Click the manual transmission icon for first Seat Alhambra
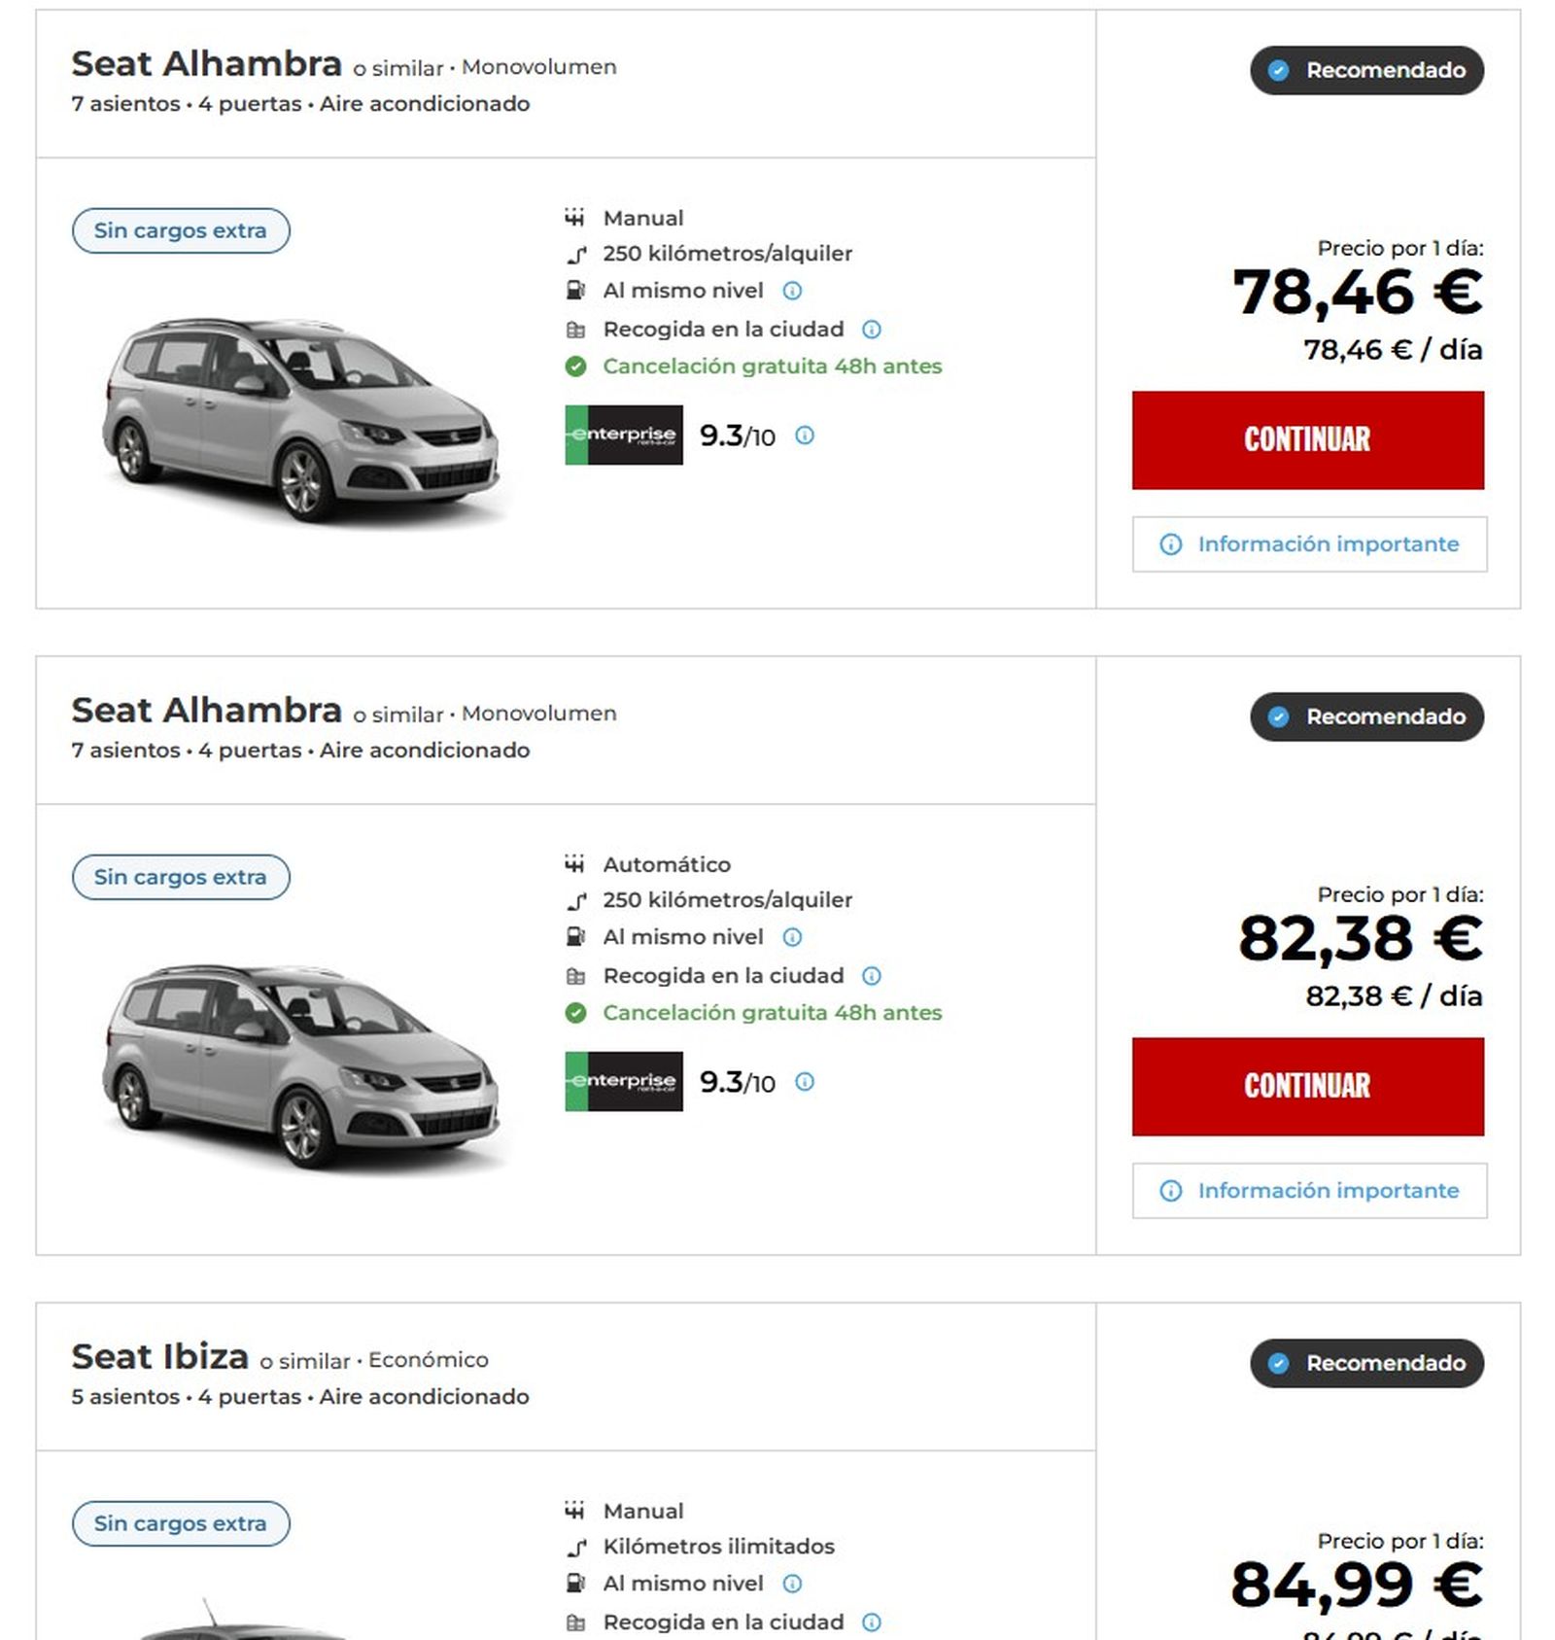 point(575,218)
